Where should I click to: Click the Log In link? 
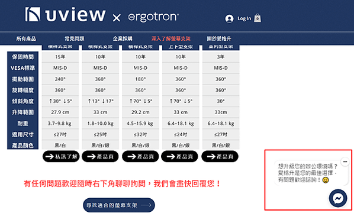244,18
